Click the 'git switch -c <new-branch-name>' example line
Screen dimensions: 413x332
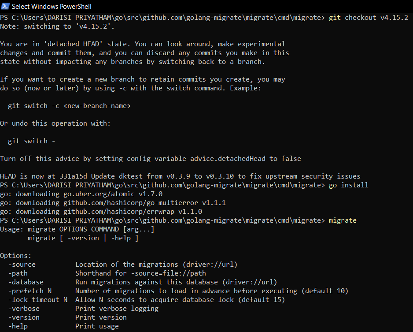pyautogui.click(x=69, y=106)
